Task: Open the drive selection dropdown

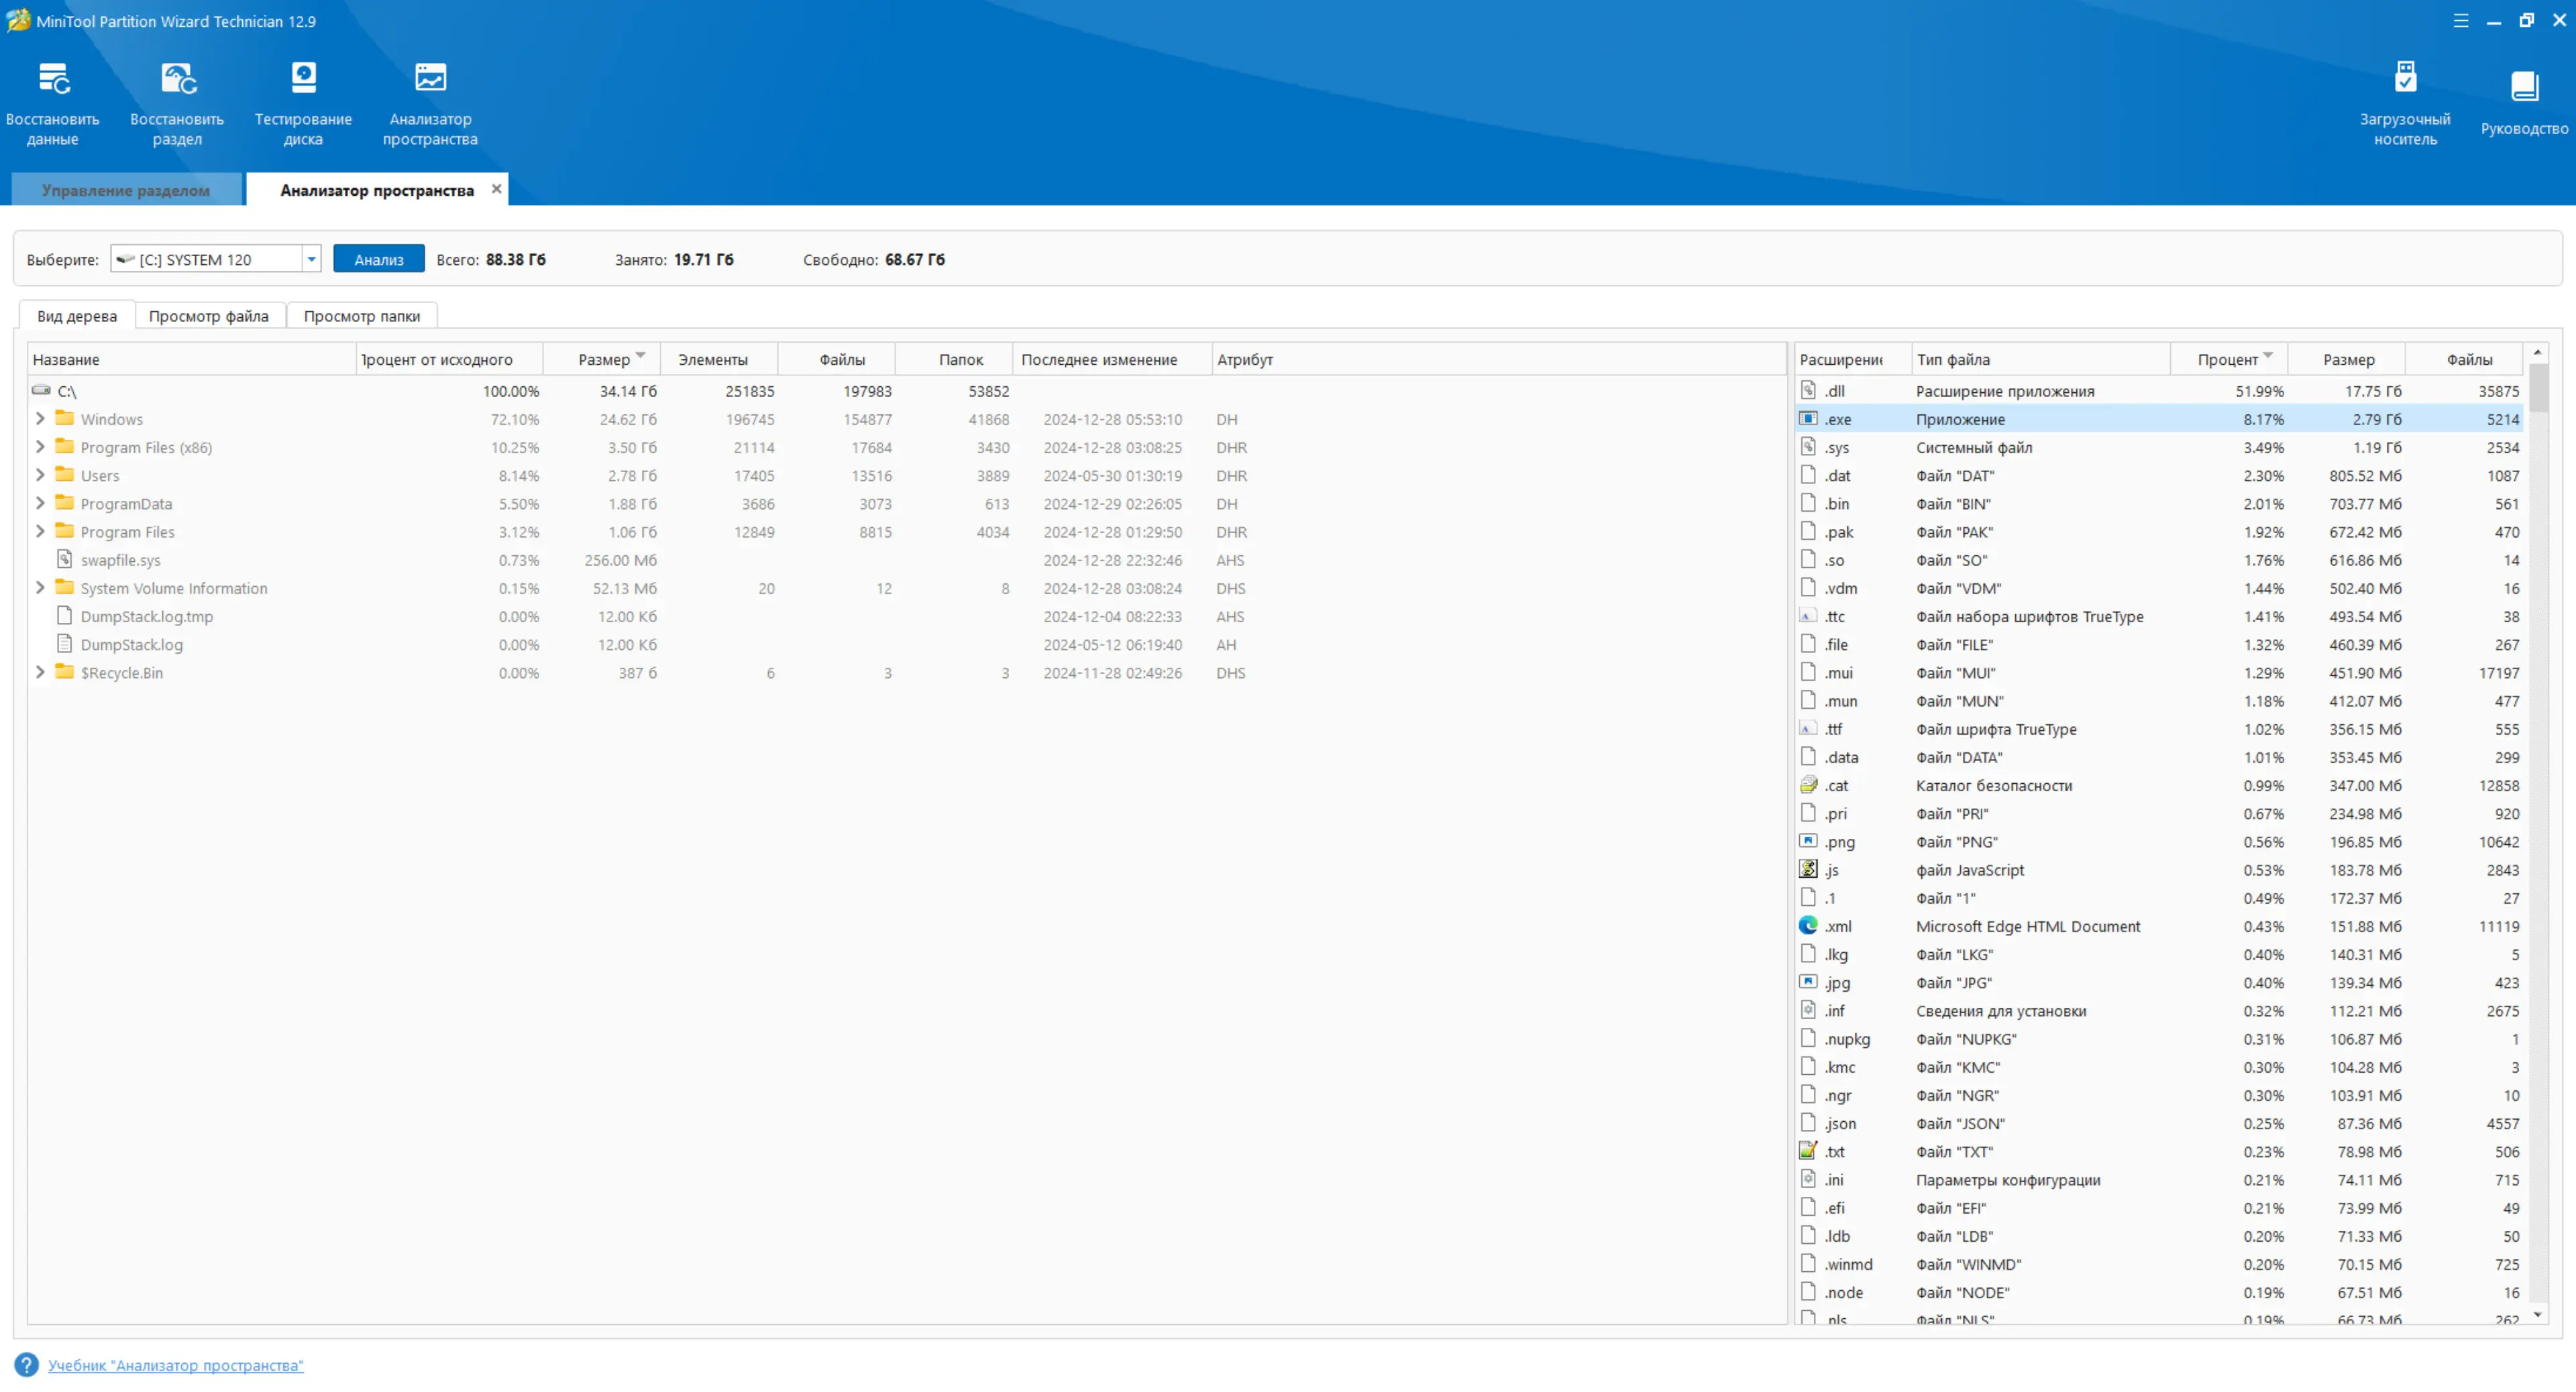Action: coord(311,259)
